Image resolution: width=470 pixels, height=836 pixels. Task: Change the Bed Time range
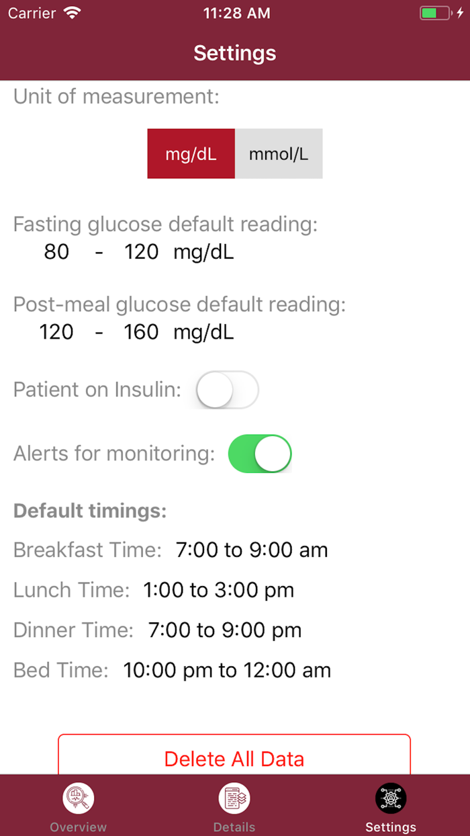pos(227,670)
